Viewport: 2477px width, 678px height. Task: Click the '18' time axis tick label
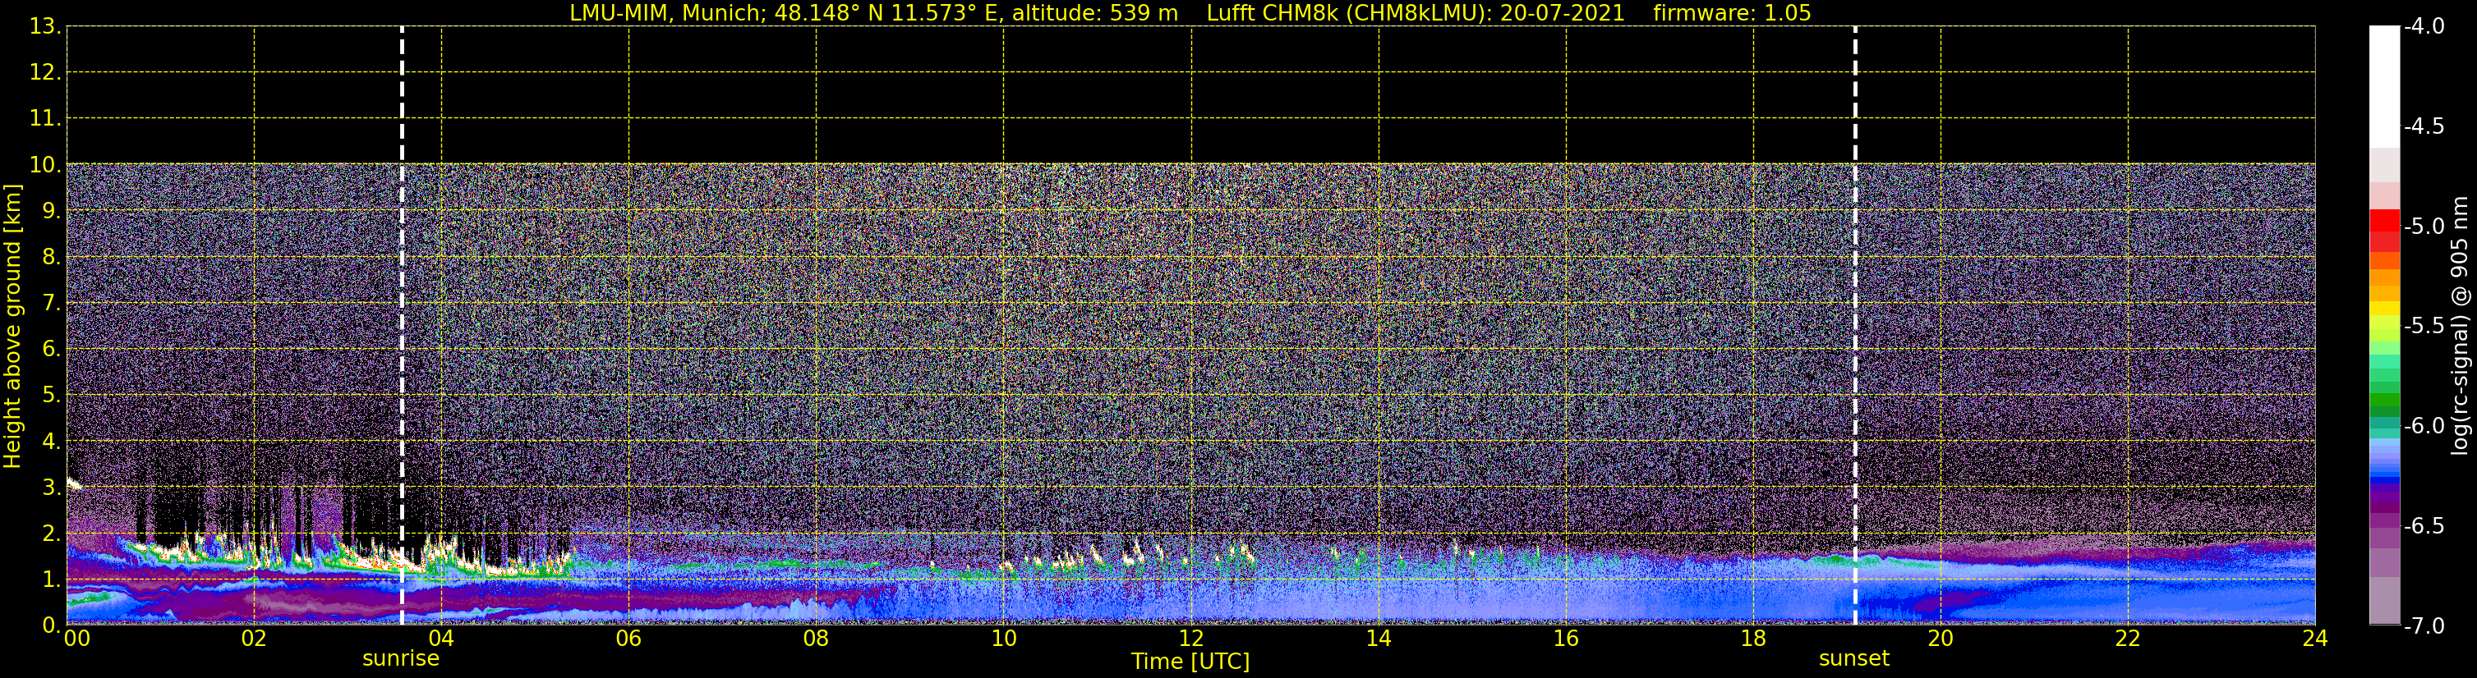[x=1754, y=639]
